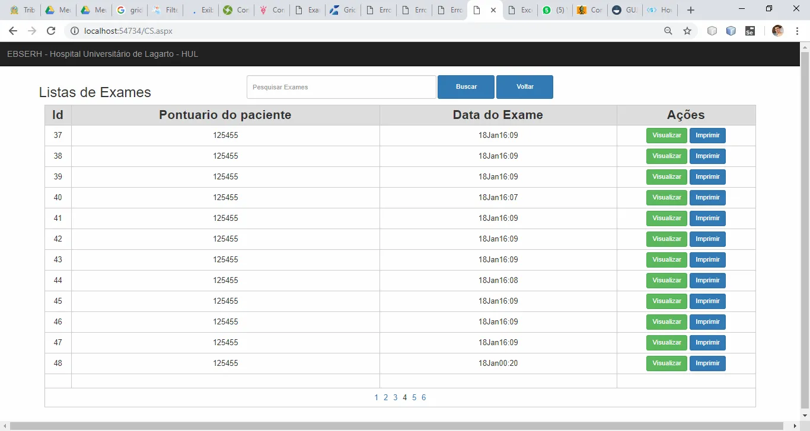Switch to the Google tab labeled gric
810x431 pixels.
129,10
